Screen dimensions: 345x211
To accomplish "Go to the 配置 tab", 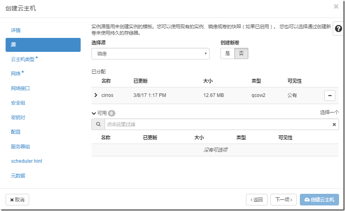I will point(16,132).
